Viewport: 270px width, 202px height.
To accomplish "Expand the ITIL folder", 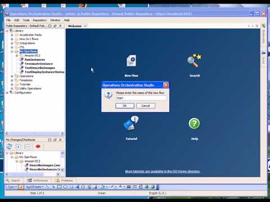I will pyautogui.click(x=12, y=47).
